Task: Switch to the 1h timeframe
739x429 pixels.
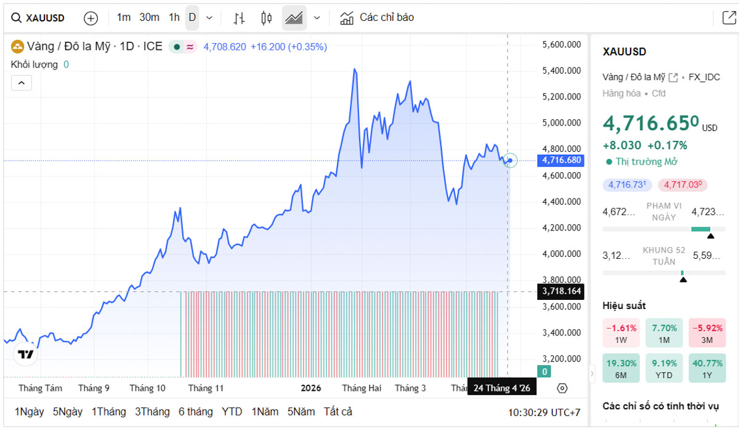Action: pyautogui.click(x=174, y=18)
